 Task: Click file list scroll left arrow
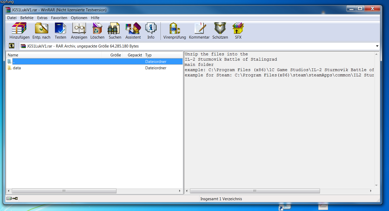tap(9, 191)
